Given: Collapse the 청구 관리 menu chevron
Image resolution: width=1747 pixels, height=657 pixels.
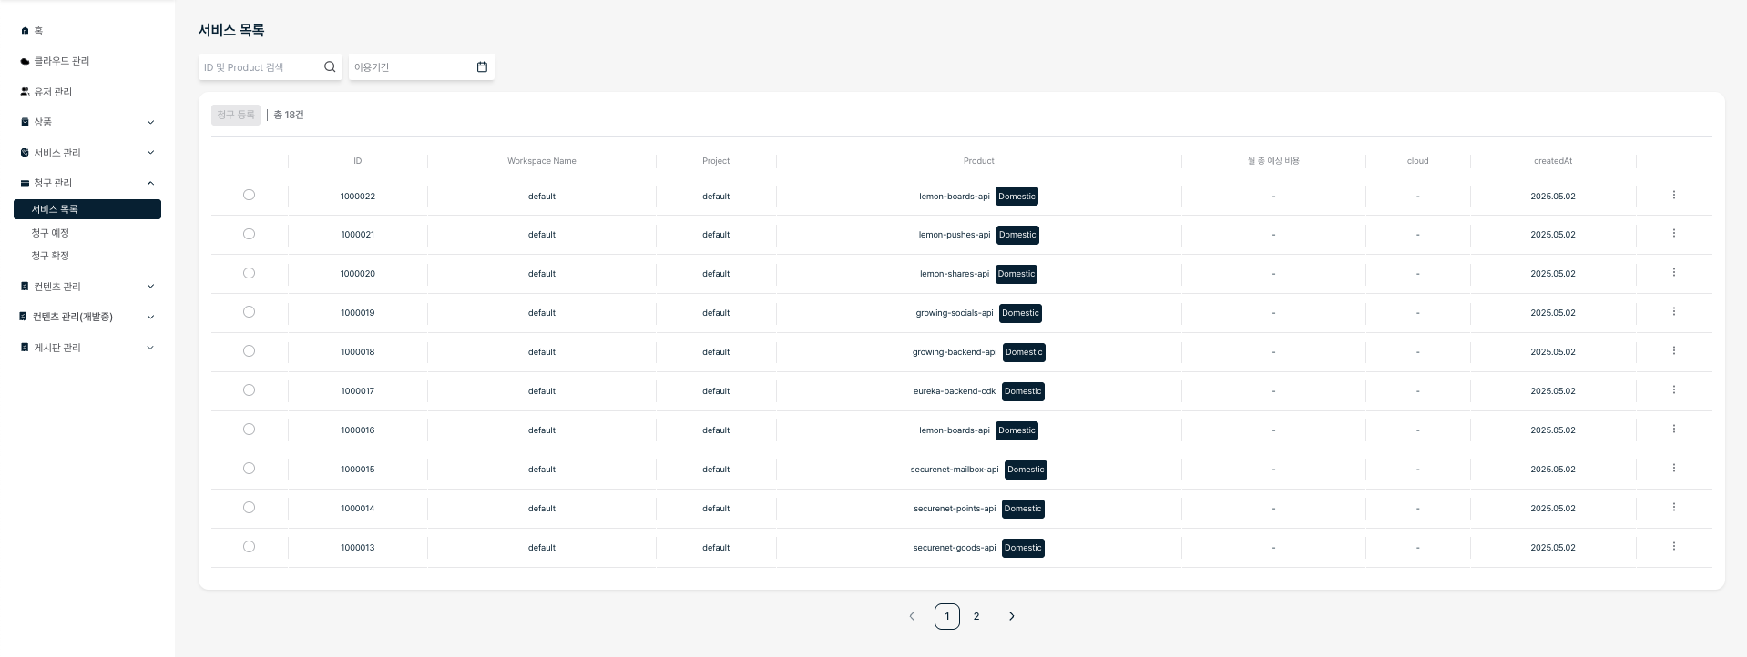Looking at the screenshot, I should click(150, 183).
